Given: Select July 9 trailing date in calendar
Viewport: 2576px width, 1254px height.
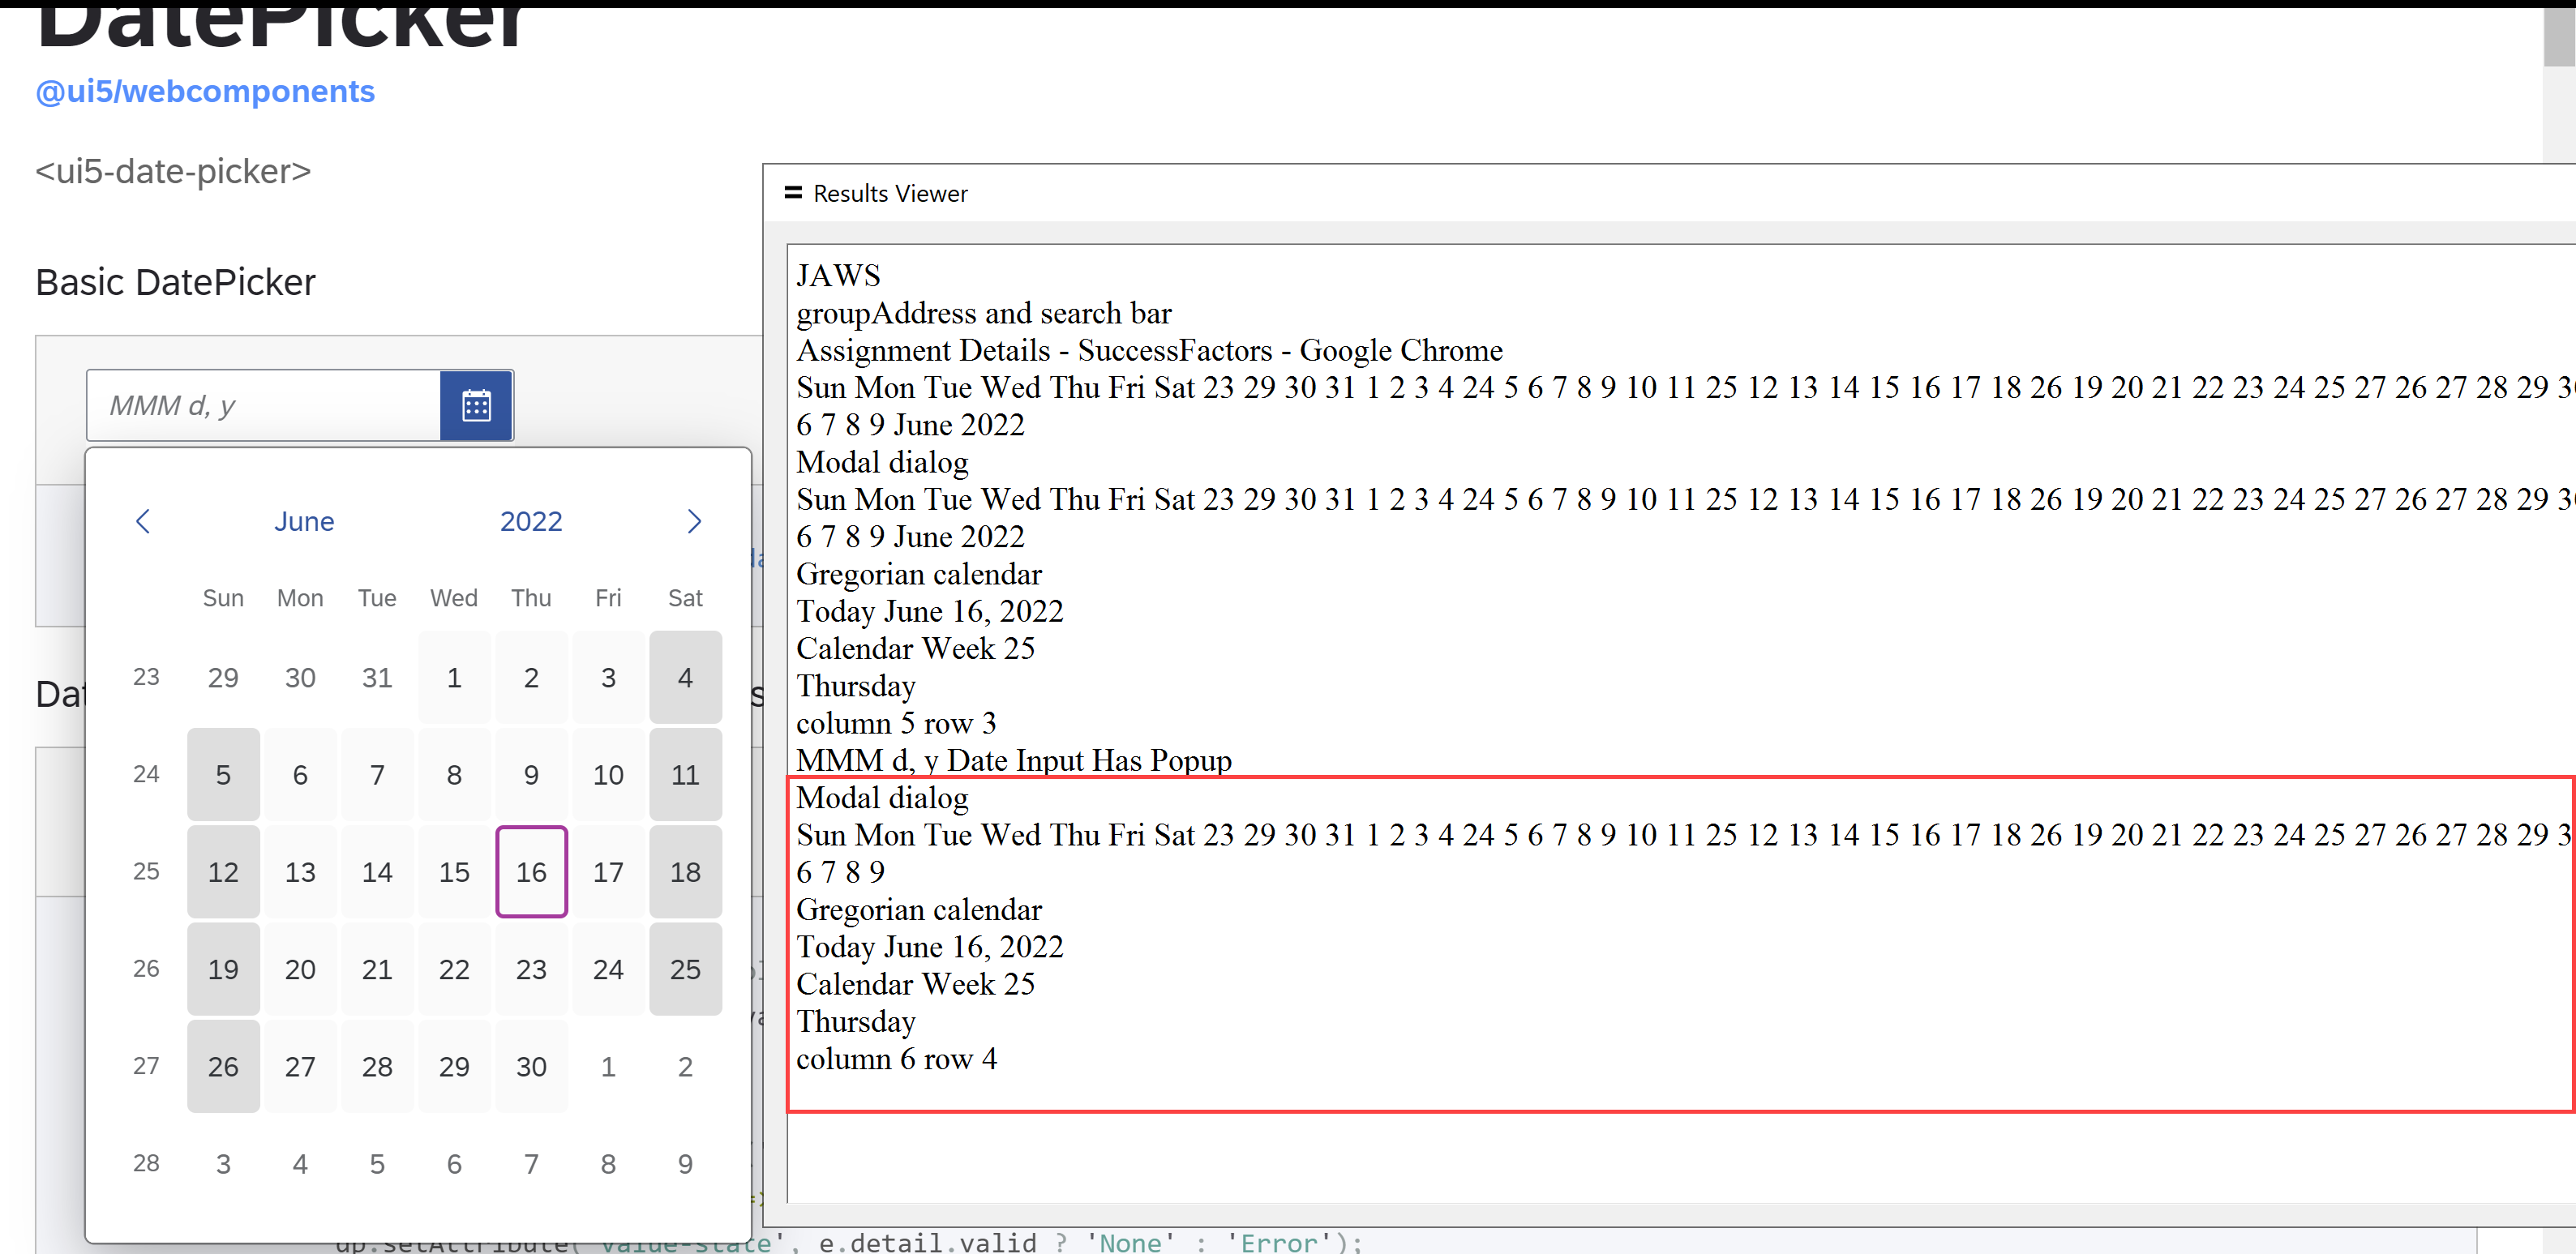Looking at the screenshot, I should pos(685,1163).
